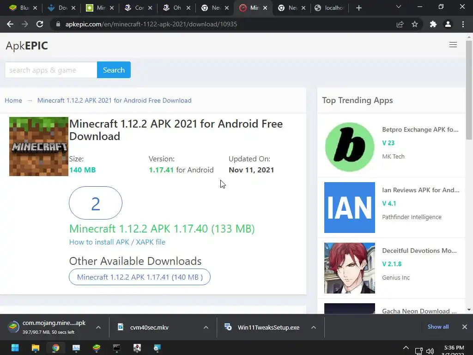Click the terminal window icon on taskbar
473x355 pixels.
point(116,348)
